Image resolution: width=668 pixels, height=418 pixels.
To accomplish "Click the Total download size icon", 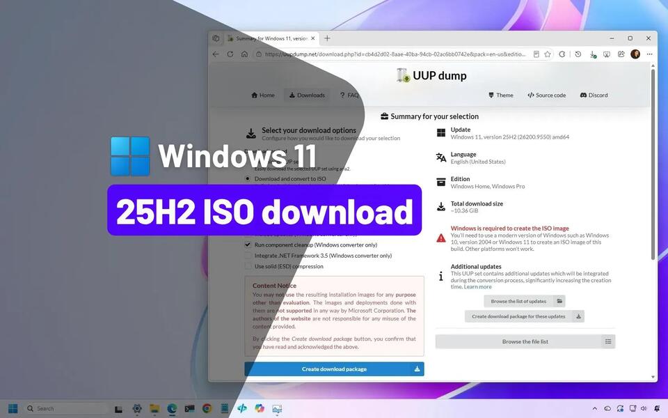I will (441, 207).
